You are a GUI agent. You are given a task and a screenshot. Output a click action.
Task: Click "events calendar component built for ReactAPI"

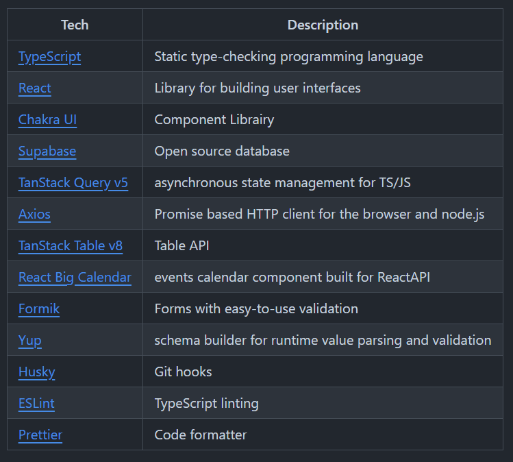tap(292, 278)
